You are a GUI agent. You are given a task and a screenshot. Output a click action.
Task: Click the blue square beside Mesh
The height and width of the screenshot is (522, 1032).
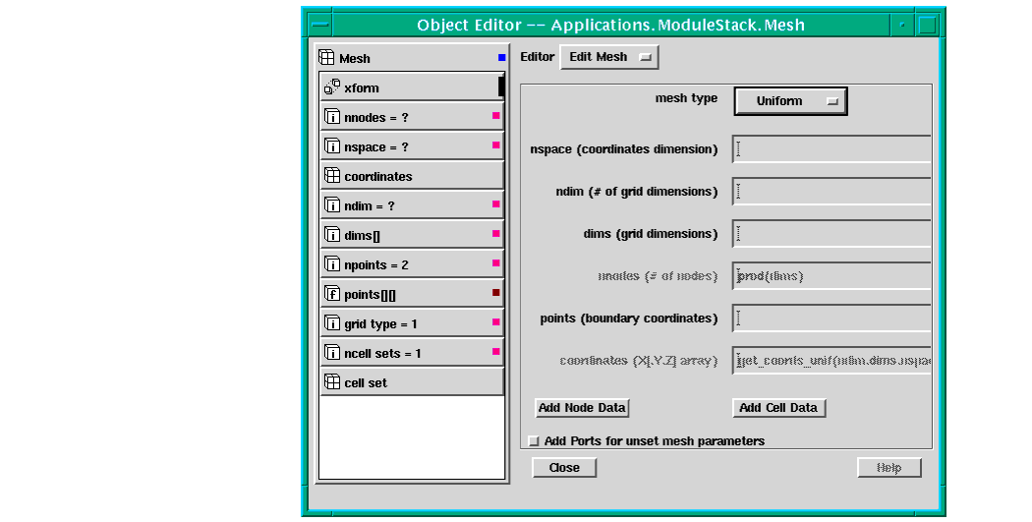(501, 58)
